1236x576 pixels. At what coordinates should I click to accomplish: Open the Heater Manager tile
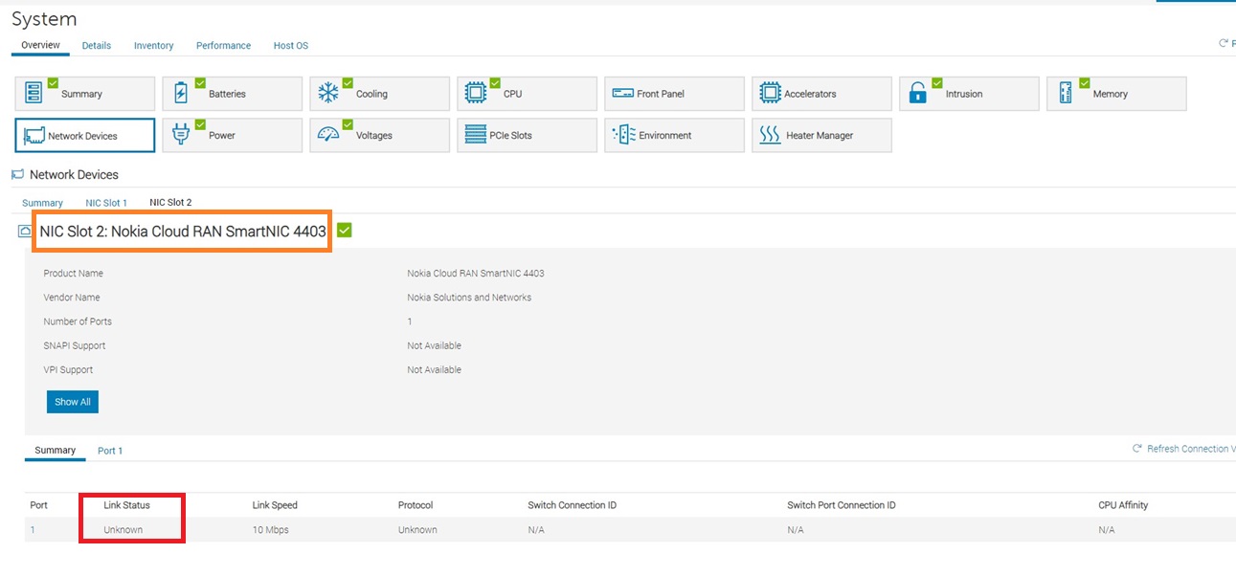click(821, 136)
